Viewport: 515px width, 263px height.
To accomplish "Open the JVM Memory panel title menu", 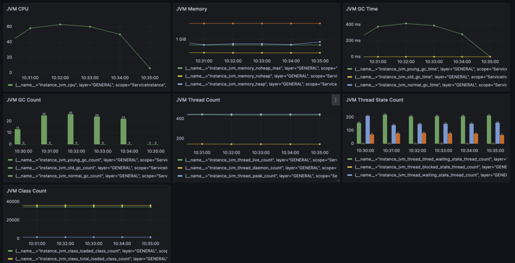I will (192, 9).
